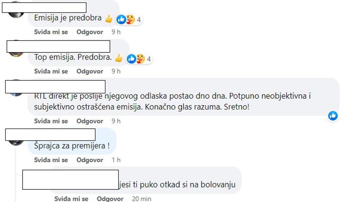Click reaction count '4' on 'Emisija je predobra'

139,20
